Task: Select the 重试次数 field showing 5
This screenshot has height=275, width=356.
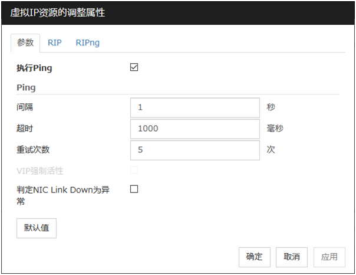Action: point(195,150)
